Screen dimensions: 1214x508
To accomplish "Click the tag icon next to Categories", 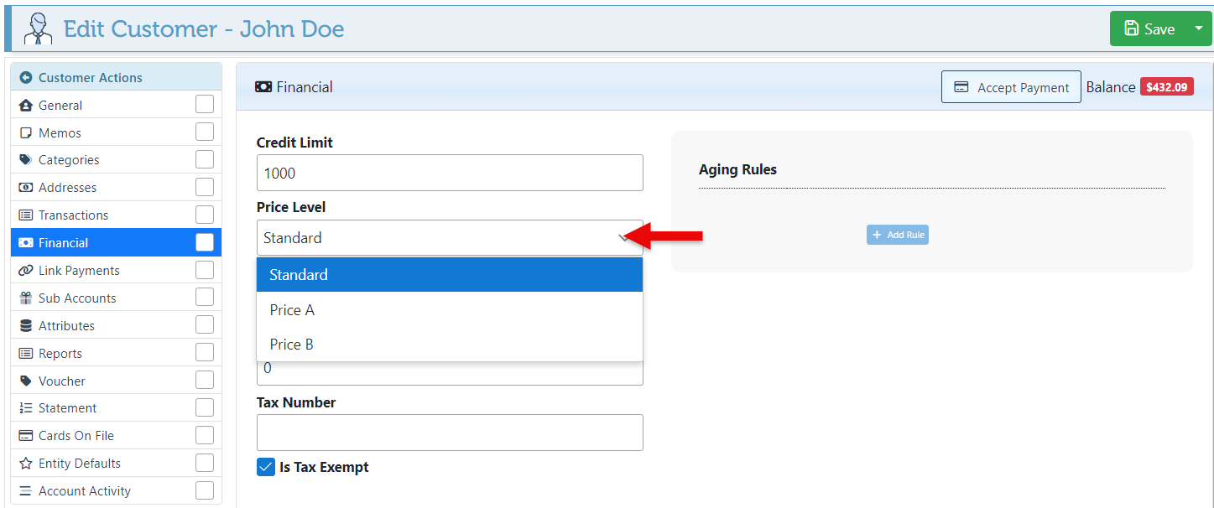I will [x=25, y=160].
